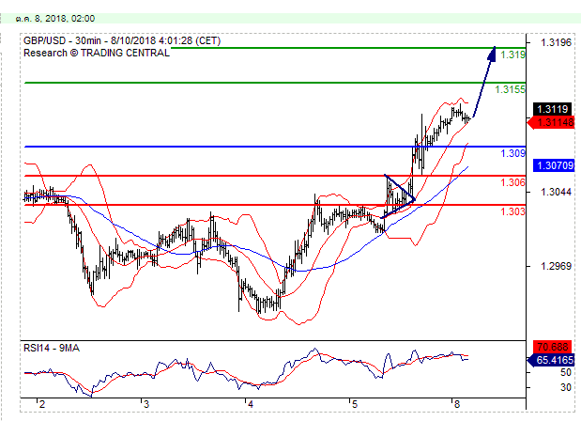Click the green 1.3155 resistance label
Screen dimensions: 581x421
pyautogui.click(x=511, y=89)
